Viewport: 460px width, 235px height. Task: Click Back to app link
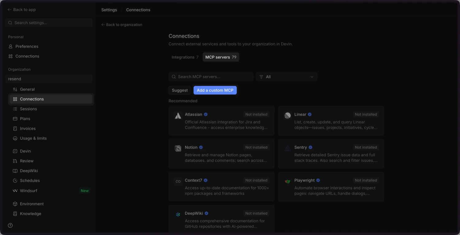point(22,10)
